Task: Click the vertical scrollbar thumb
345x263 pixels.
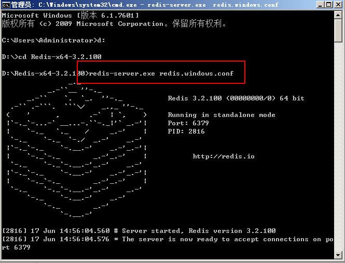Action: 338,31
